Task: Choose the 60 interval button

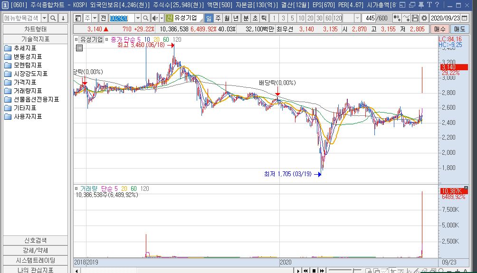Action: (x=328, y=18)
